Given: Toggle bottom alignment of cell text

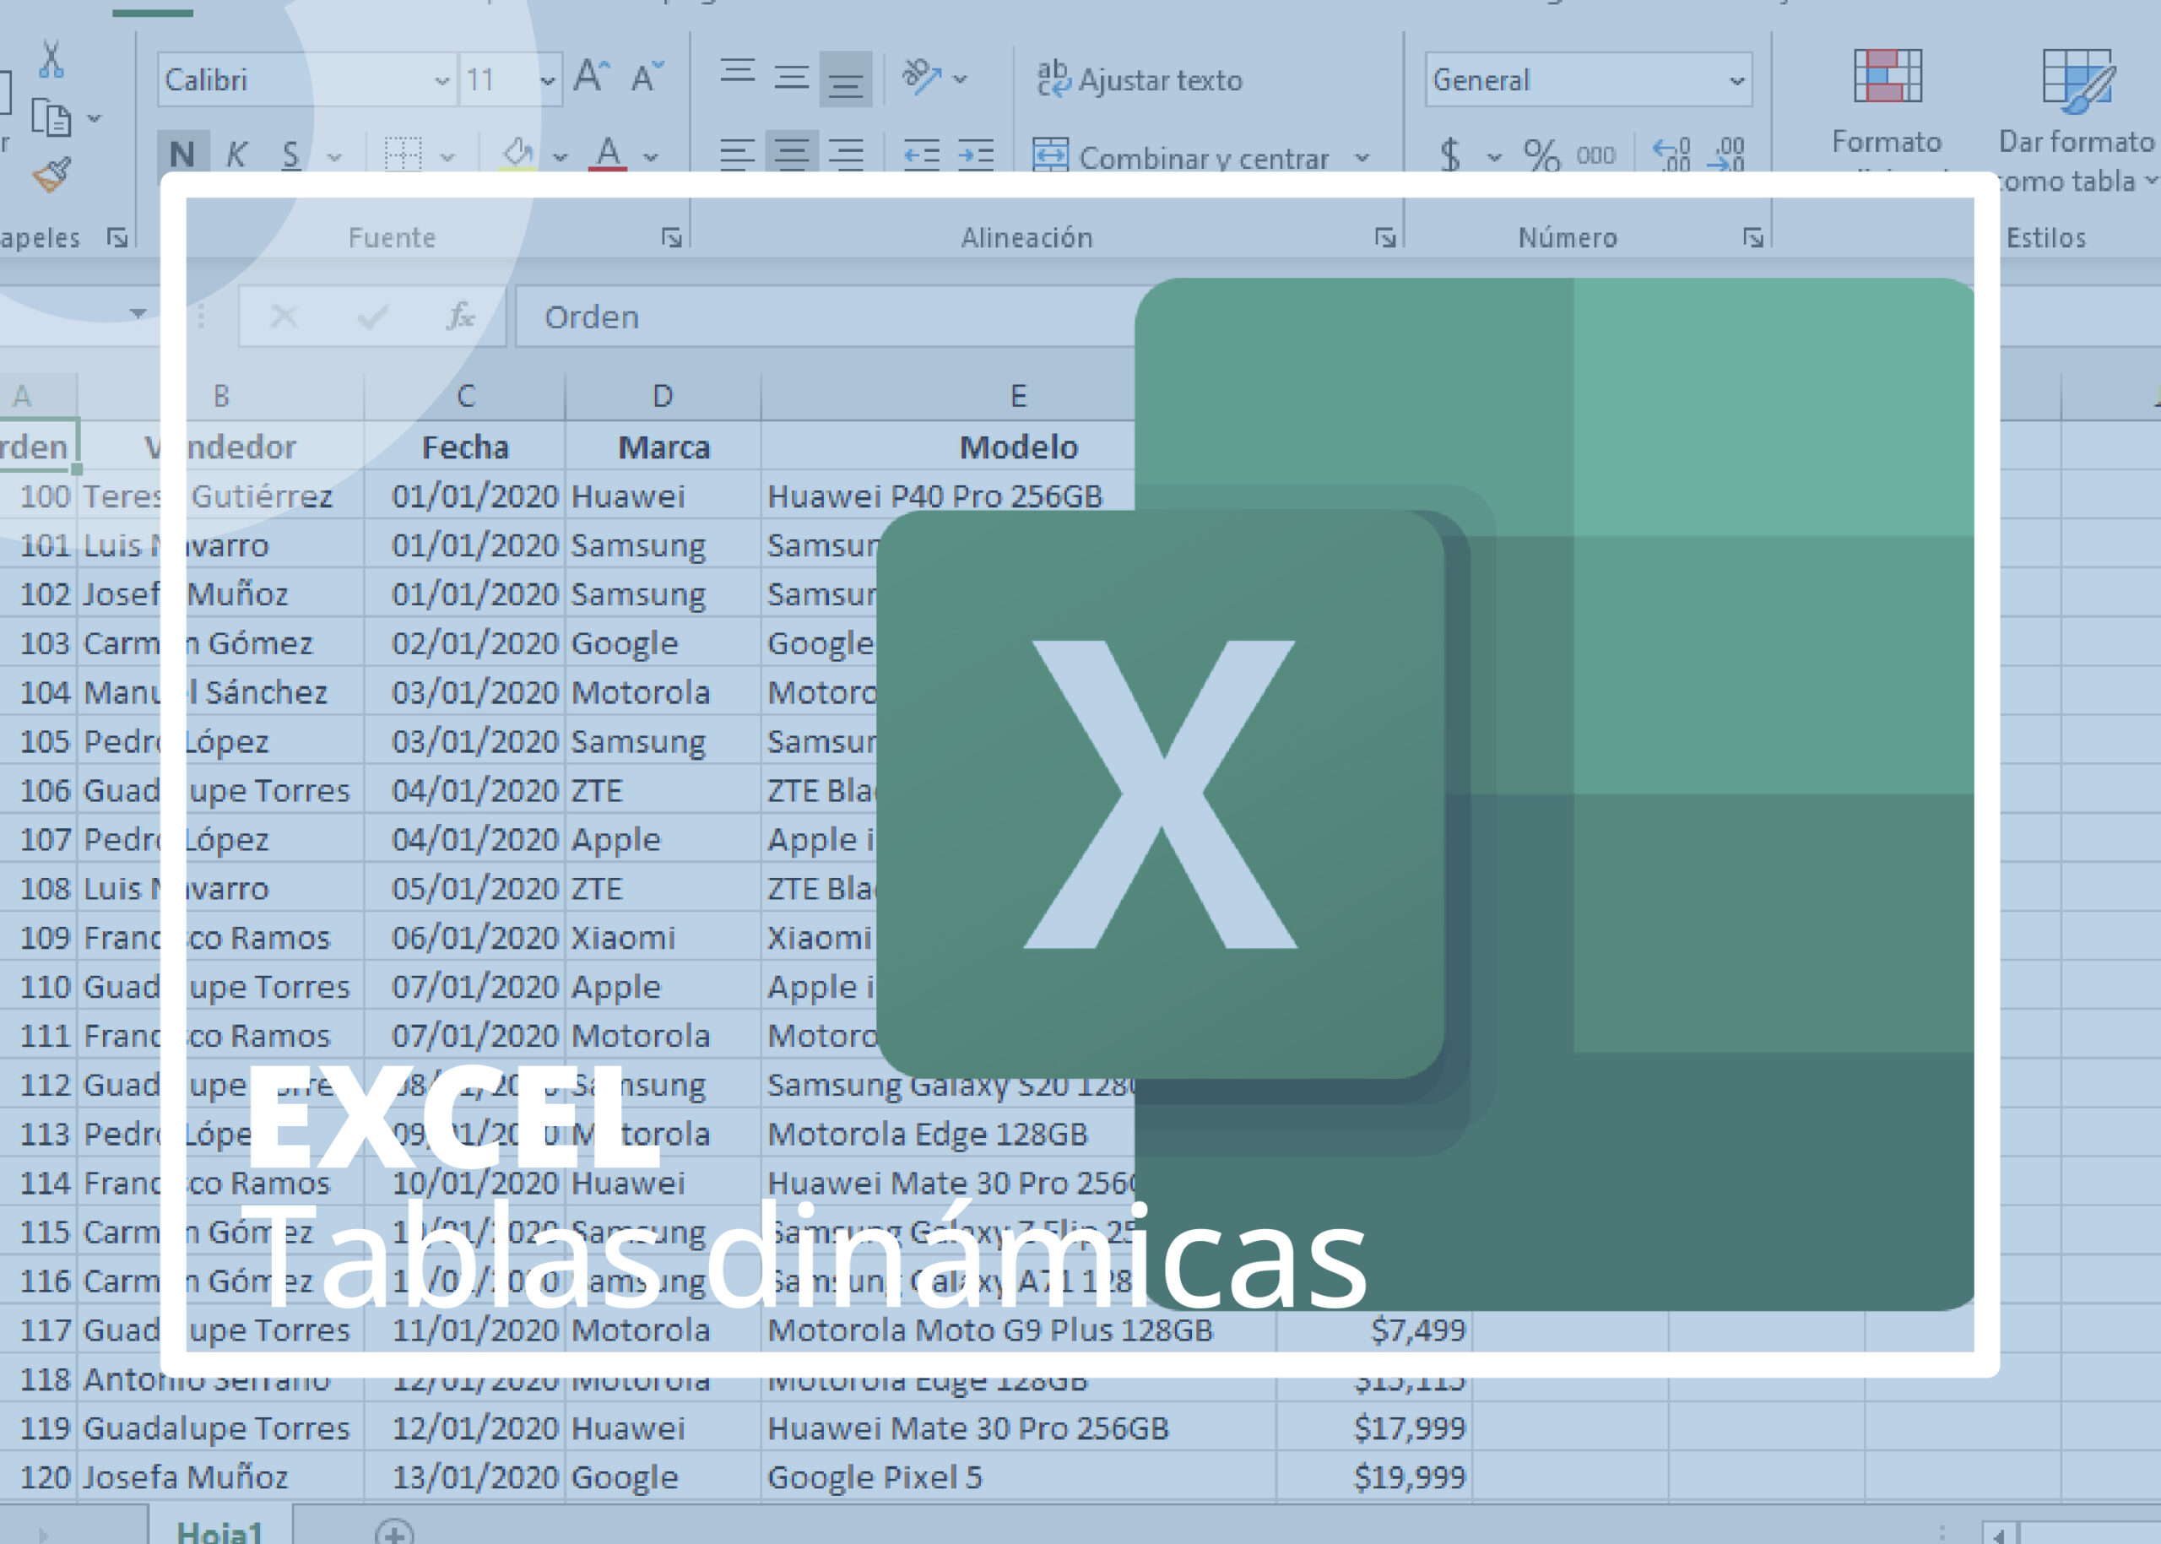Looking at the screenshot, I should coord(845,78).
